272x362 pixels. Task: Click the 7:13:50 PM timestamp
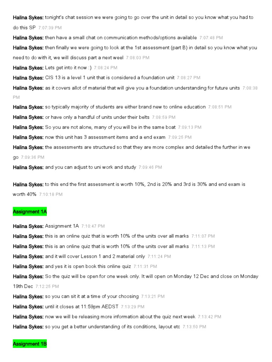click(x=194, y=327)
